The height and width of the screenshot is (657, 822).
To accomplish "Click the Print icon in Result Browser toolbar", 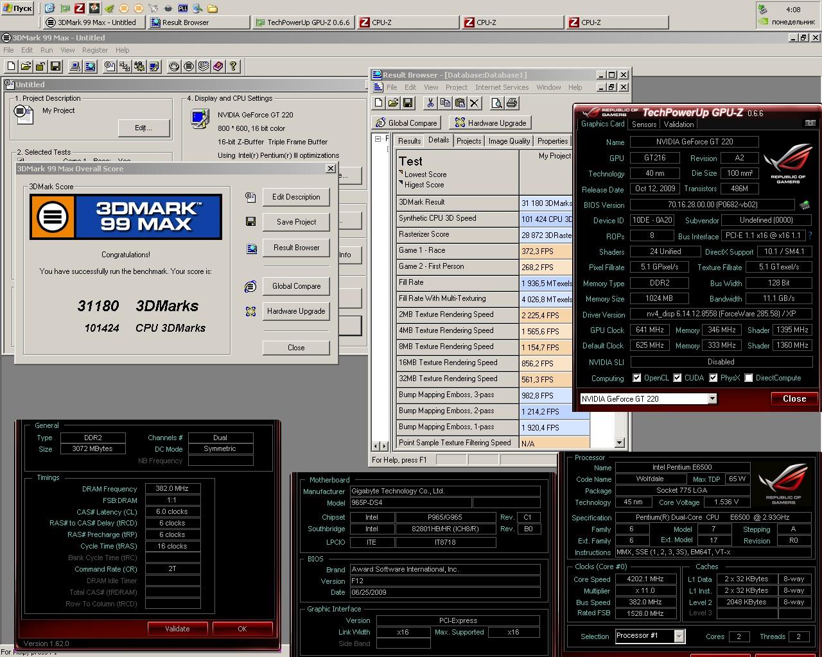I will pyautogui.click(x=511, y=103).
